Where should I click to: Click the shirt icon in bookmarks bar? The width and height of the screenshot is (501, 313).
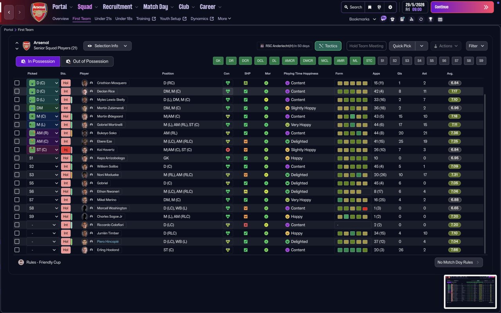(393, 19)
